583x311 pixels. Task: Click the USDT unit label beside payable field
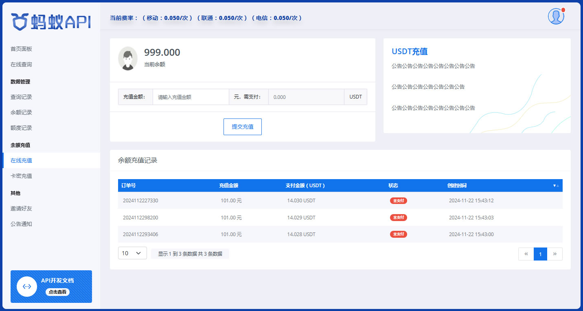coord(356,97)
